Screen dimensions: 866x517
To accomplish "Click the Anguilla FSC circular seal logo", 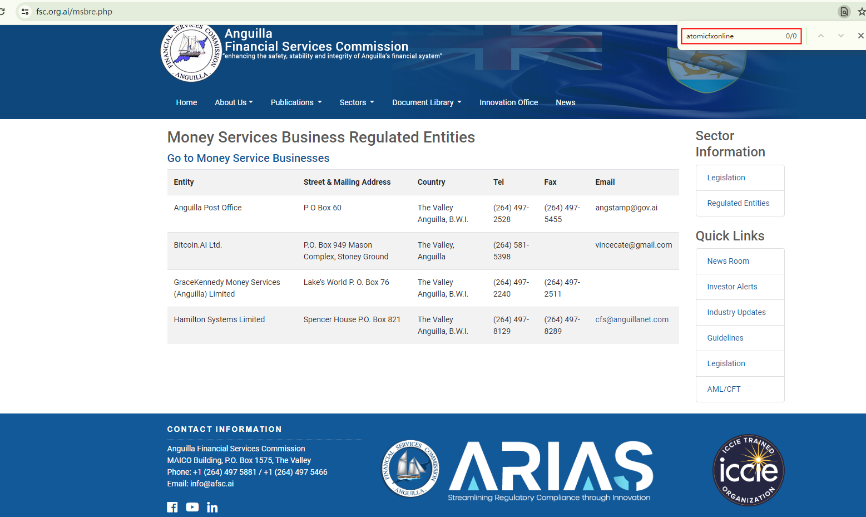I will click(x=191, y=53).
